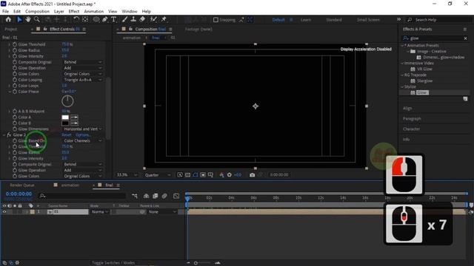Select the Zoom magnifier tool
The height and width of the screenshot is (266, 474).
tap(37, 20)
